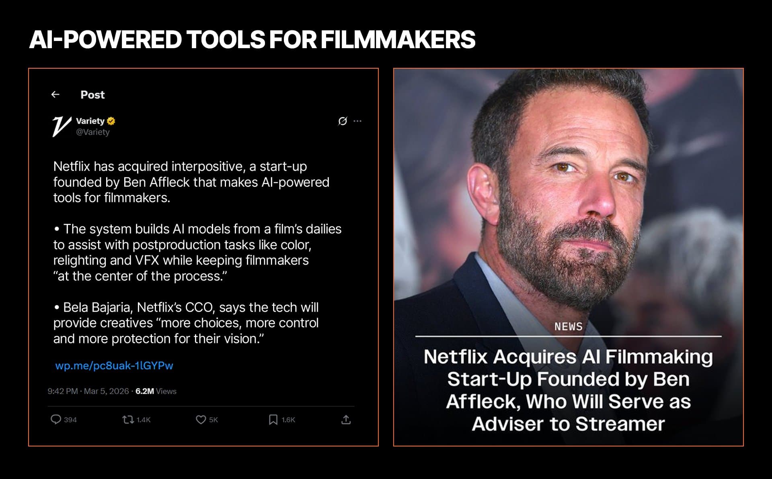Click the share upload icon

click(x=346, y=420)
